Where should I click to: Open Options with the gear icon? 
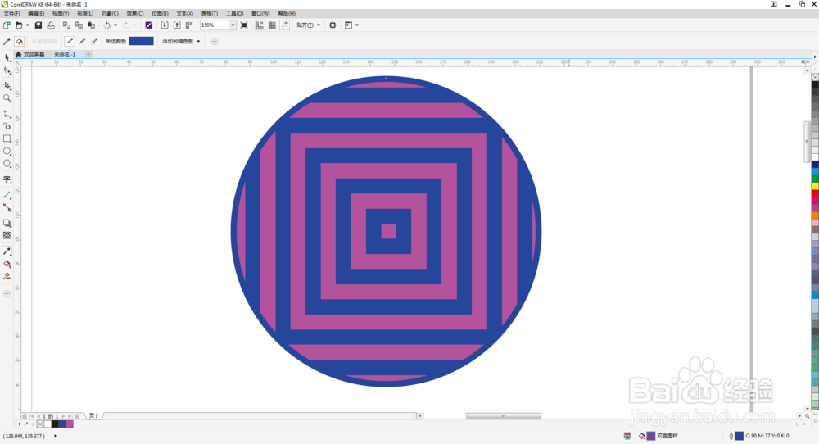click(333, 25)
